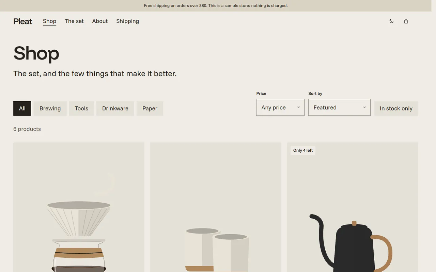
Task: Click the free shipping announcement text
Action: point(216,5)
